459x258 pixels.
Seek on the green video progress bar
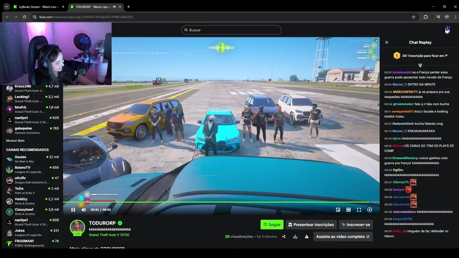tap(221, 202)
